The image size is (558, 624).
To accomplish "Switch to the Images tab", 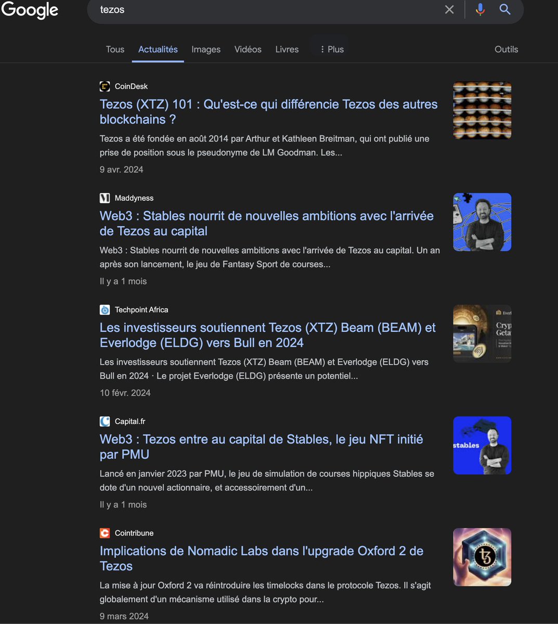I will point(206,49).
